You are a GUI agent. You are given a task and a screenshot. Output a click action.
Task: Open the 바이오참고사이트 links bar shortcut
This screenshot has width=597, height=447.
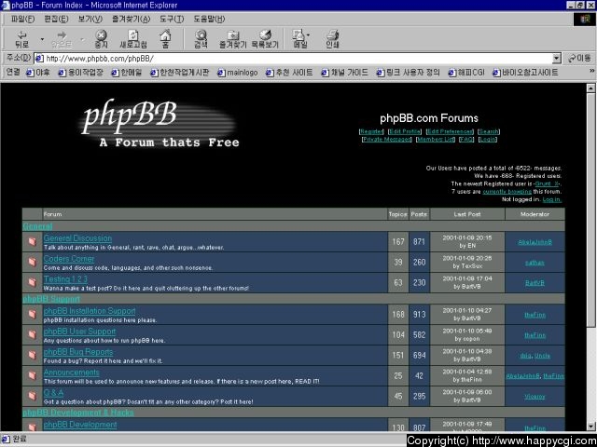pyautogui.click(x=525, y=73)
